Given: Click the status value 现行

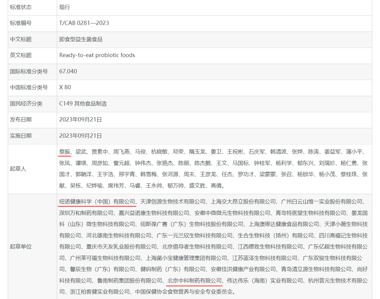Looking at the screenshot, I should coord(65,7).
